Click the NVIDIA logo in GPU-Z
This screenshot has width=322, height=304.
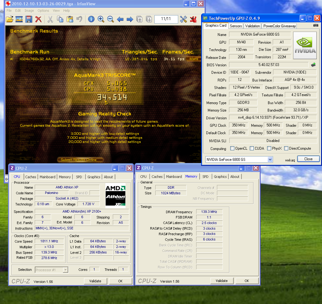pyautogui.click(x=305, y=46)
